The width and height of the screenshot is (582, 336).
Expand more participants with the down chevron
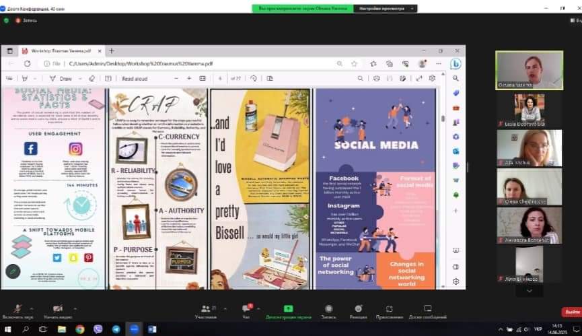tap(530, 291)
